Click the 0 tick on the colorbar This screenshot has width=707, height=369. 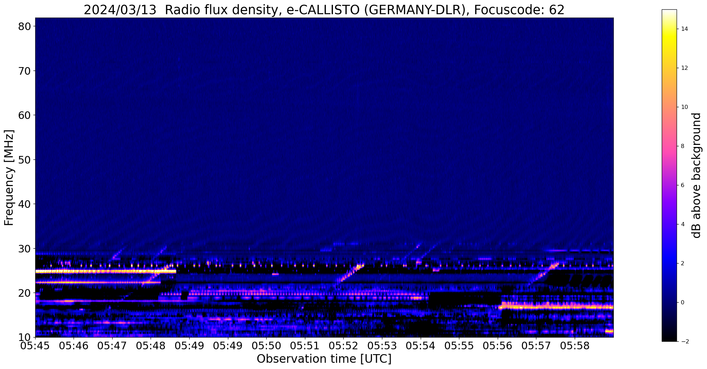pyautogui.click(x=682, y=303)
